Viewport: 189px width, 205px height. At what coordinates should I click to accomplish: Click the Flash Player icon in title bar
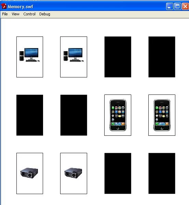[4, 6]
